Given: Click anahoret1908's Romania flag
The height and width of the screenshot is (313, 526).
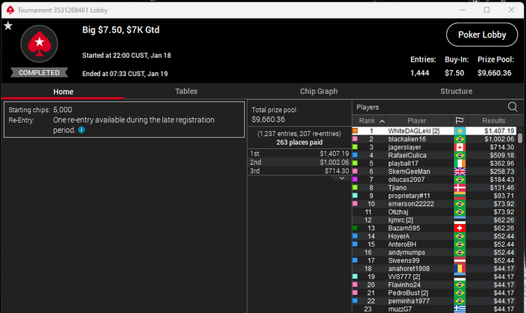Looking at the screenshot, I should tap(460, 269).
